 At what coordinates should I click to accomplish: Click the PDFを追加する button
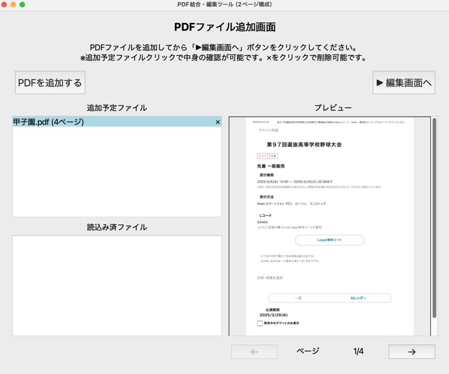click(50, 82)
